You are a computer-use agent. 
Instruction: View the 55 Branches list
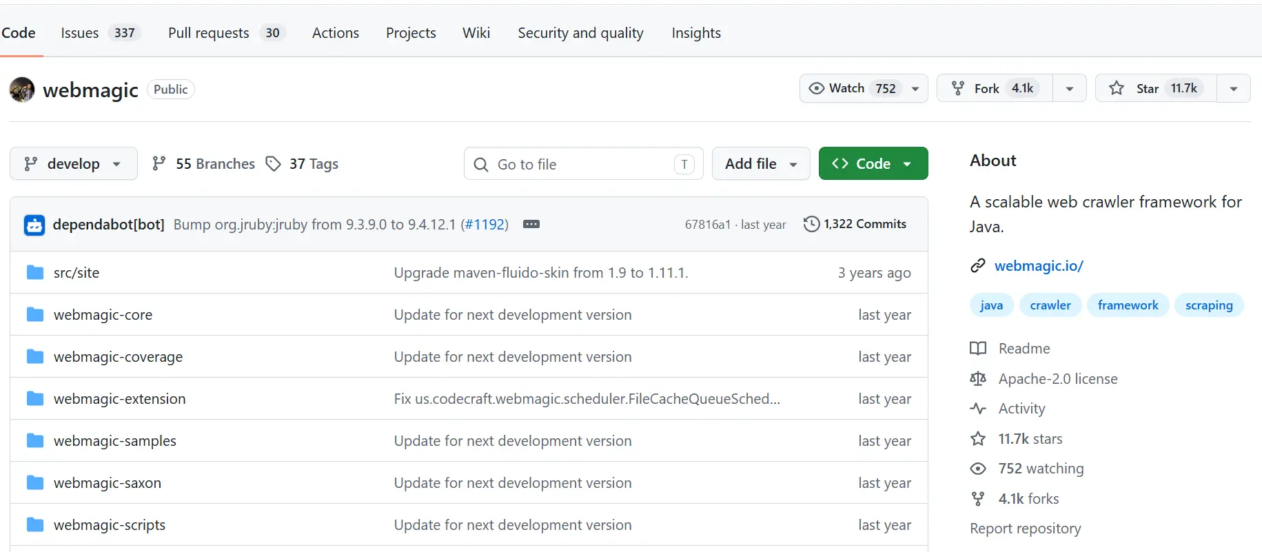coord(203,163)
